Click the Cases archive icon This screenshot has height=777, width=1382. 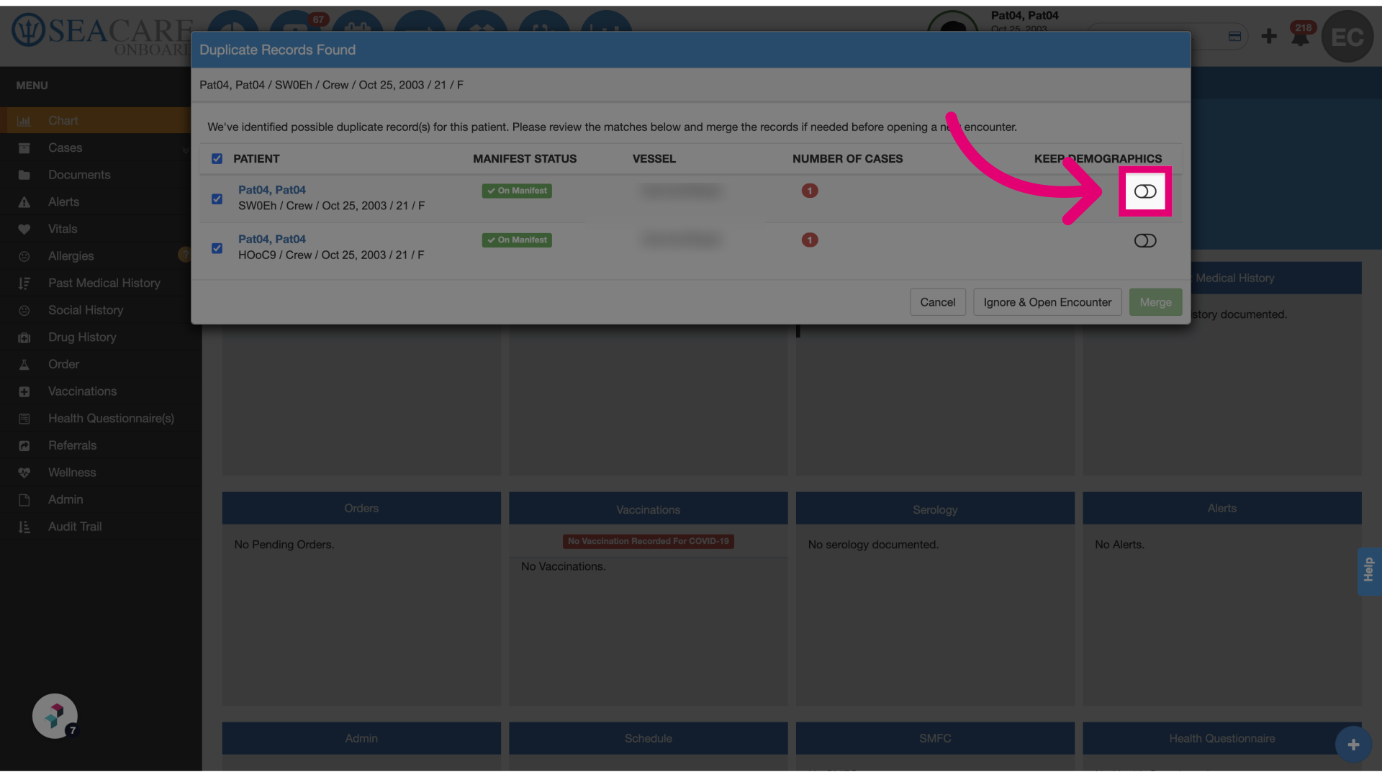tap(24, 147)
